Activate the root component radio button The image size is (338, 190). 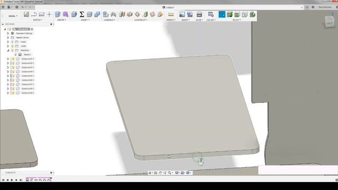[32, 29]
